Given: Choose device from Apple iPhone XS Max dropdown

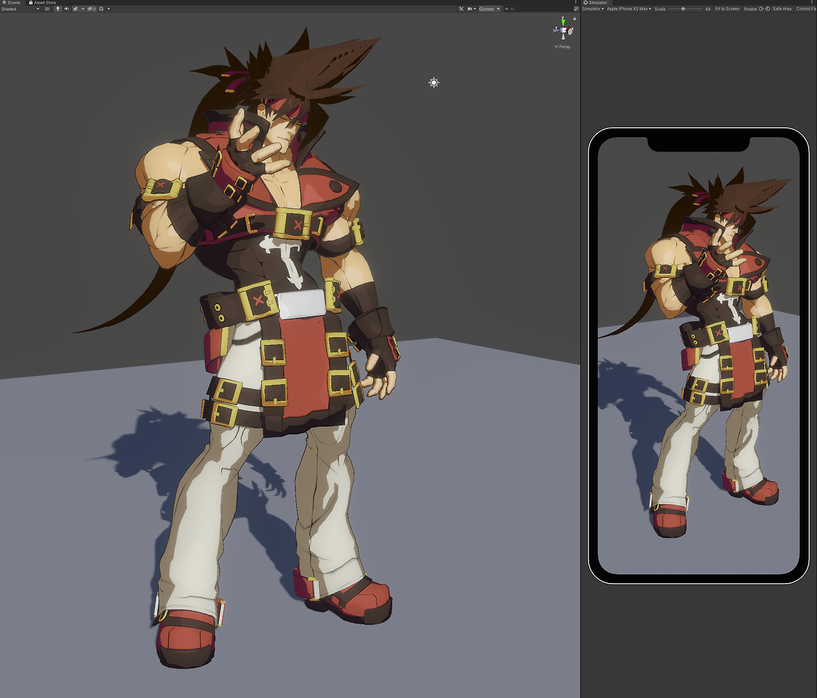Looking at the screenshot, I should coord(629,9).
